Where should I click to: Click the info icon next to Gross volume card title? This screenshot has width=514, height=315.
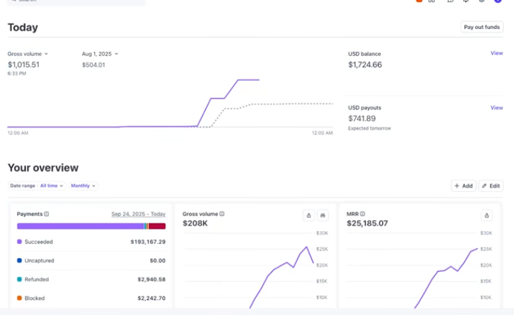pyautogui.click(x=222, y=214)
